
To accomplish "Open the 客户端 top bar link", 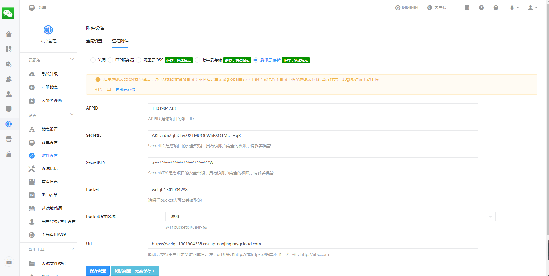I will click(437, 8).
